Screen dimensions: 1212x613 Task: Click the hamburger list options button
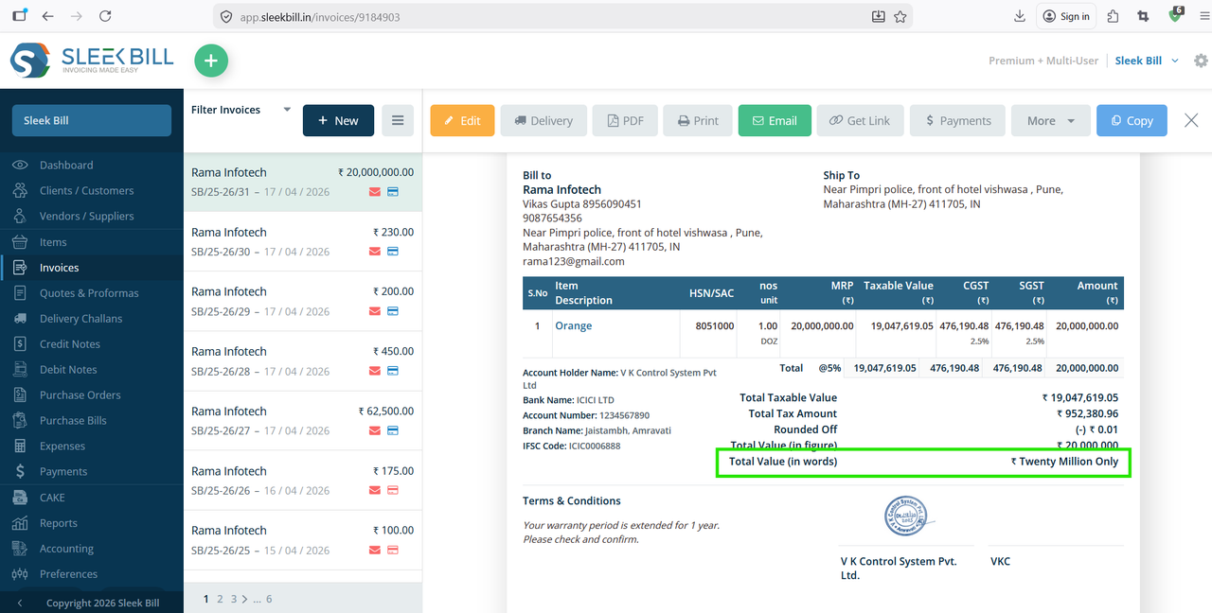click(398, 120)
